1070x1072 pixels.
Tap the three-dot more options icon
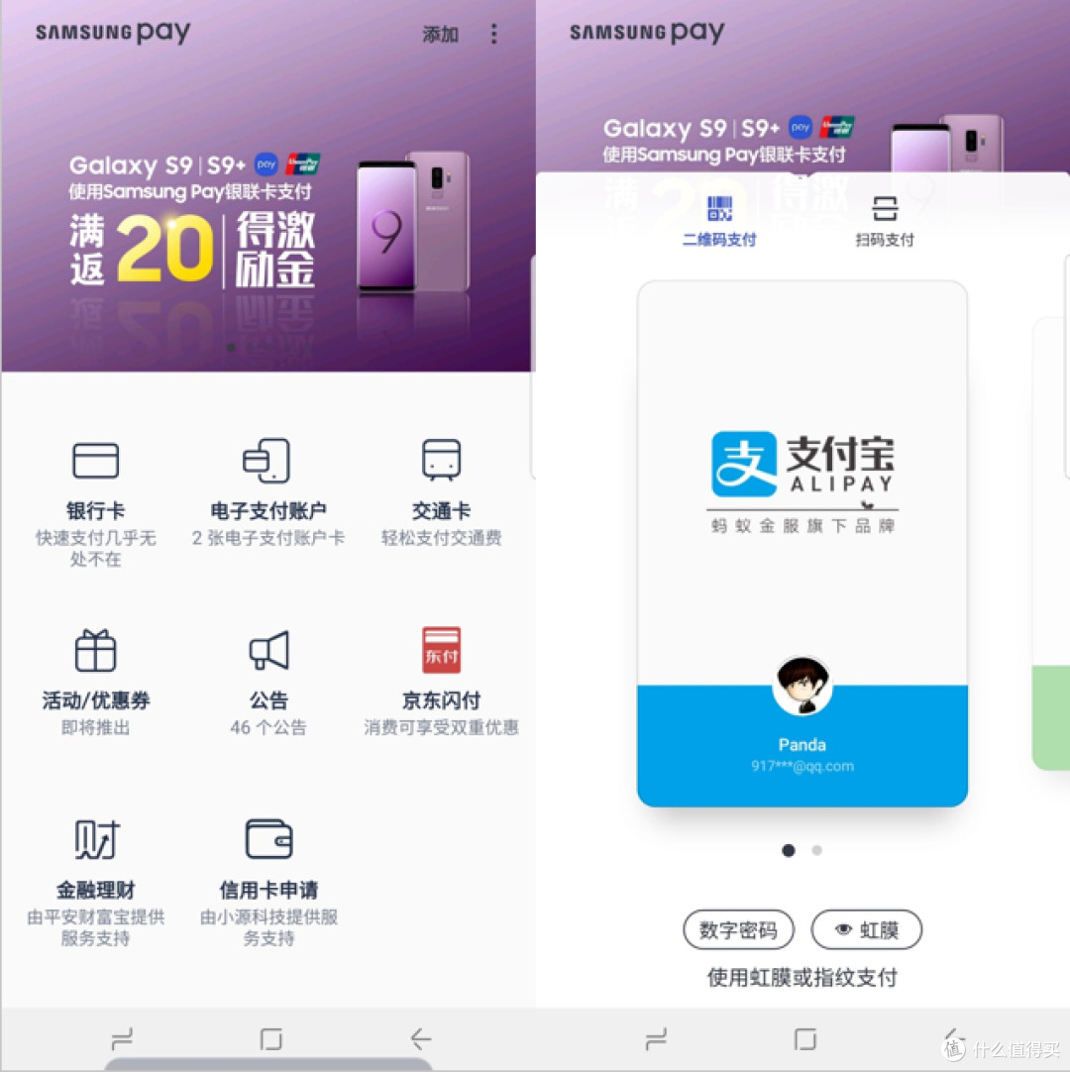(493, 34)
